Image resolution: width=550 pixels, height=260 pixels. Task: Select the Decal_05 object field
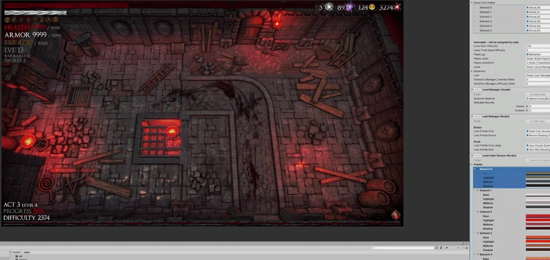(538, 30)
